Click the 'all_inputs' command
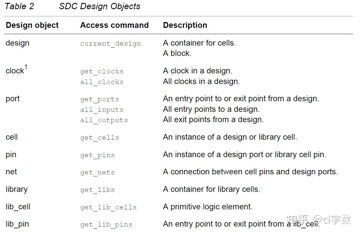This screenshot has height=234, width=360. tap(102, 110)
